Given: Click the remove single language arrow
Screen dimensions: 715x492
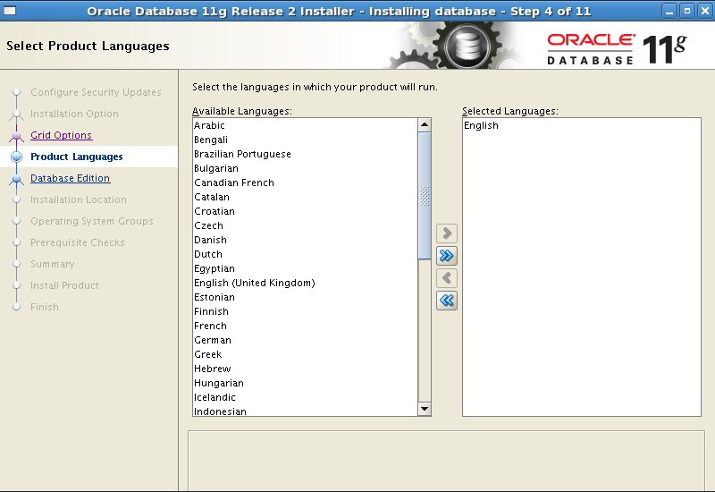Looking at the screenshot, I should [446, 278].
